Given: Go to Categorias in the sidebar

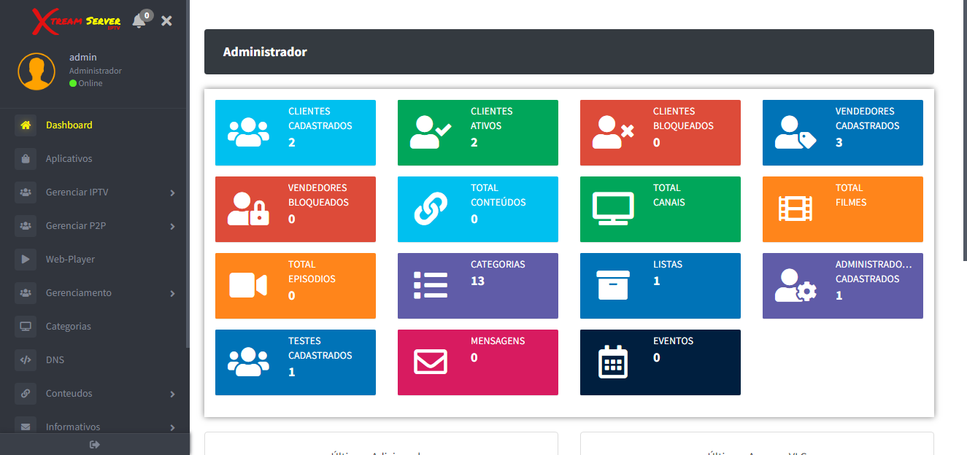Looking at the screenshot, I should (x=68, y=327).
